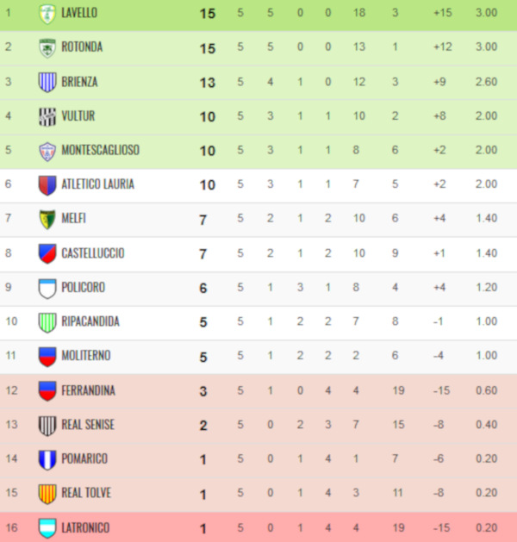Open the Montescaglioso team crest
The image size is (517, 542).
coord(47,151)
